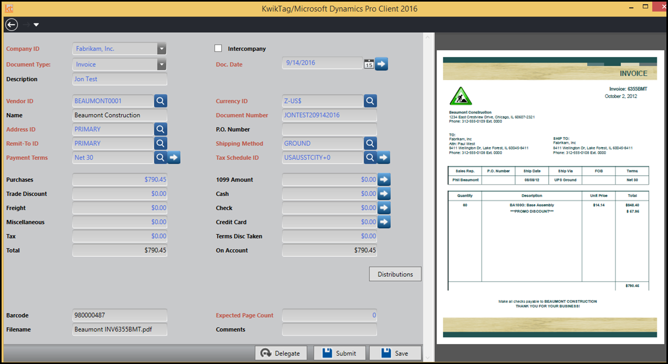Click the Payment Terms field Net 30

tap(113, 157)
